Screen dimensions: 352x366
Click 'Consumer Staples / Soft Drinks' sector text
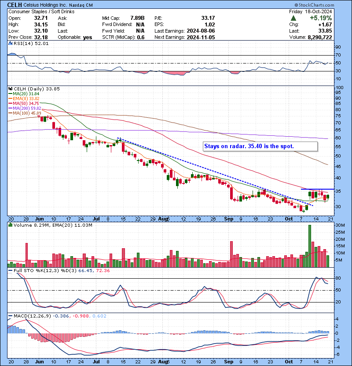41,11
